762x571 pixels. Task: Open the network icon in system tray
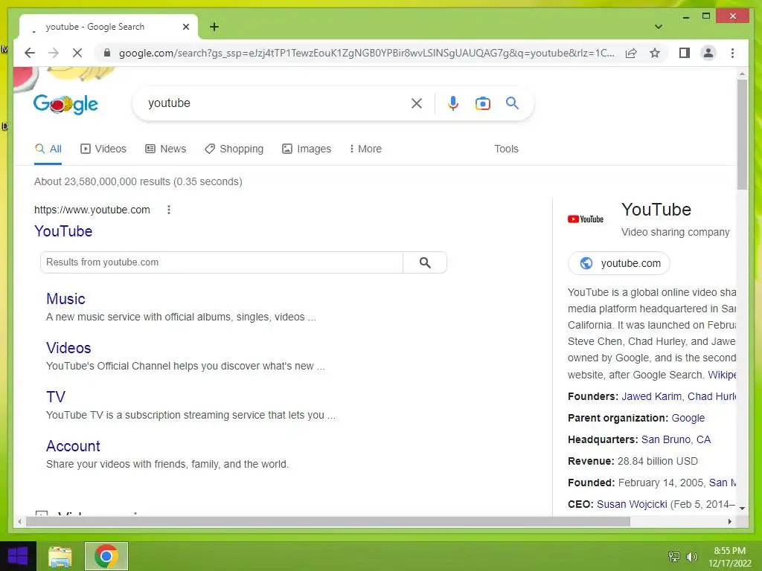[x=674, y=556]
